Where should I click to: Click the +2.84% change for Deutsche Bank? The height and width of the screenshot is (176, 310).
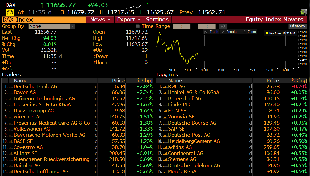point(145,87)
